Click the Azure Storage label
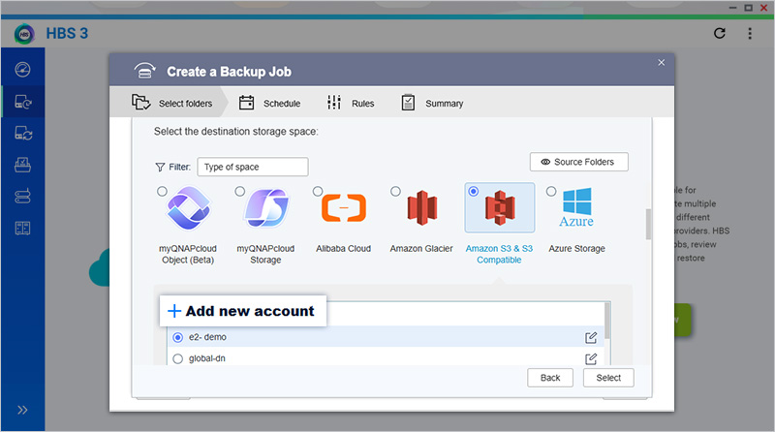 576,249
